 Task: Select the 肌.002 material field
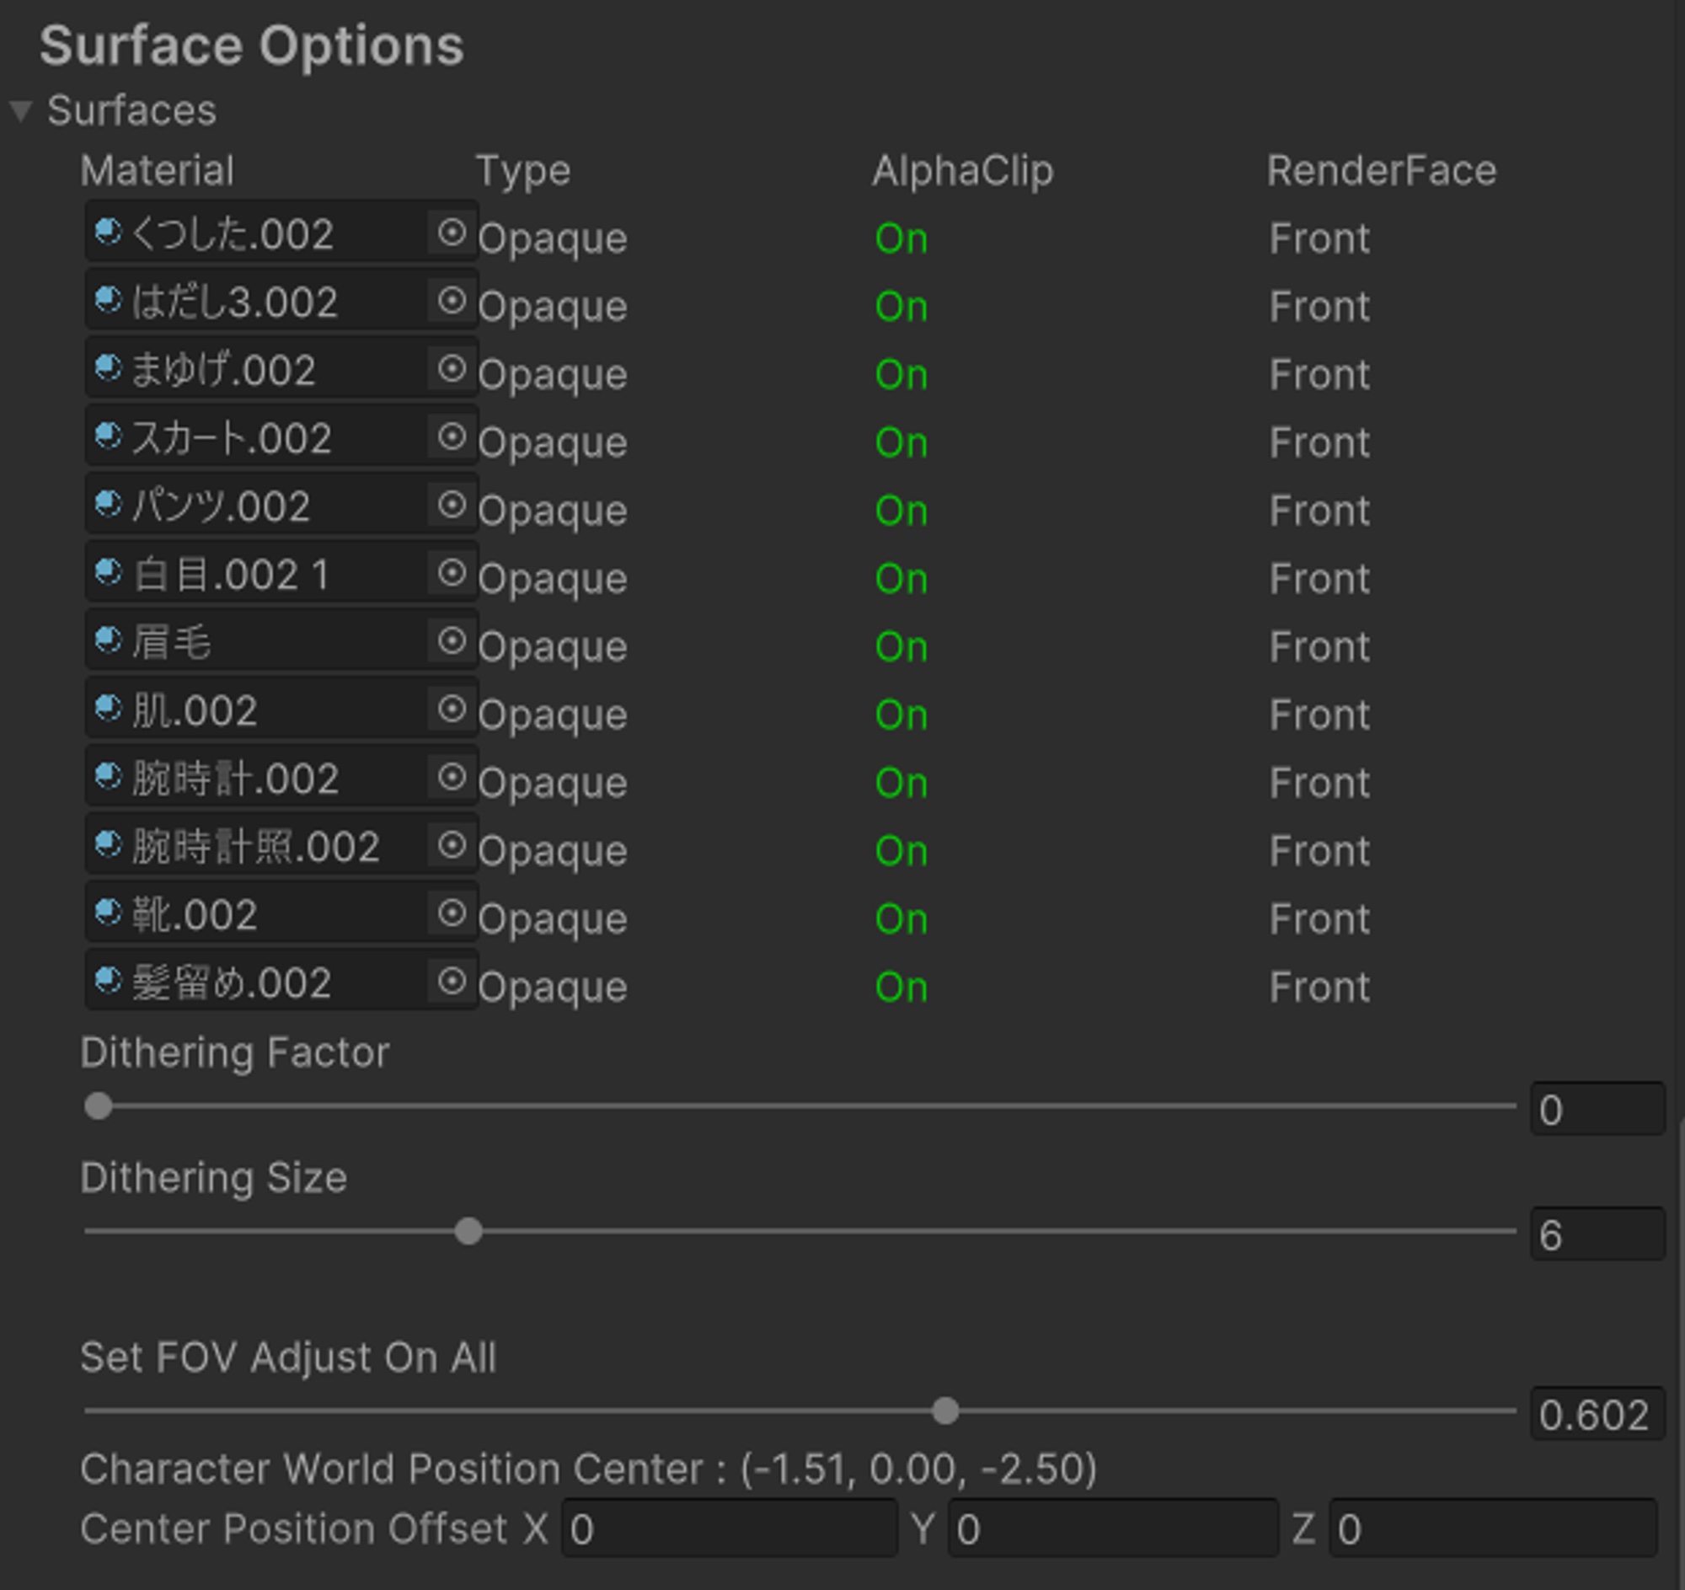pos(254,710)
